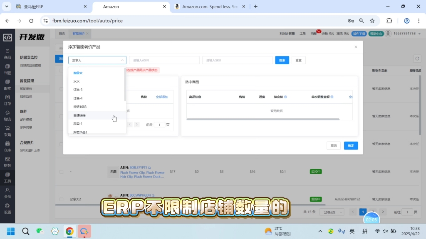426x239 pixels.
Task: Click the 保底价 info help icon
Action: [285, 97]
